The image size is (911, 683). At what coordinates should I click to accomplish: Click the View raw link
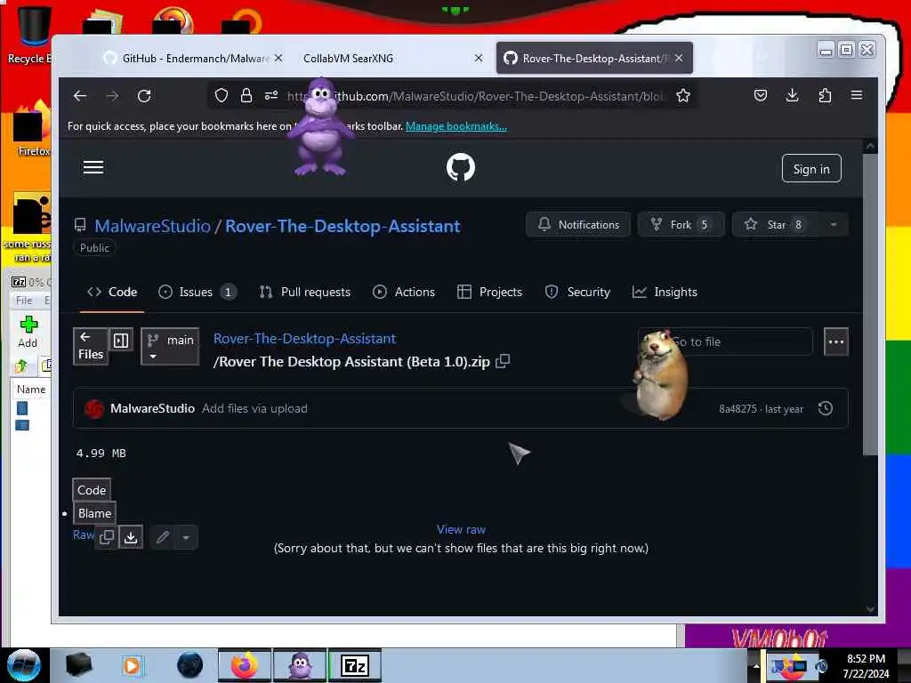click(x=461, y=529)
